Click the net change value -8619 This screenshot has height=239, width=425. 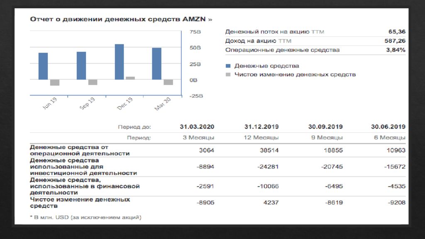(x=334, y=202)
